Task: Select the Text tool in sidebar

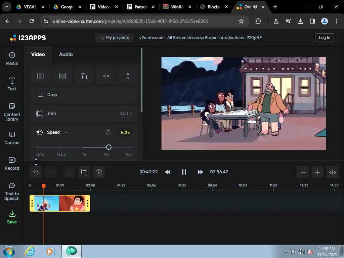Action: click(12, 84)
